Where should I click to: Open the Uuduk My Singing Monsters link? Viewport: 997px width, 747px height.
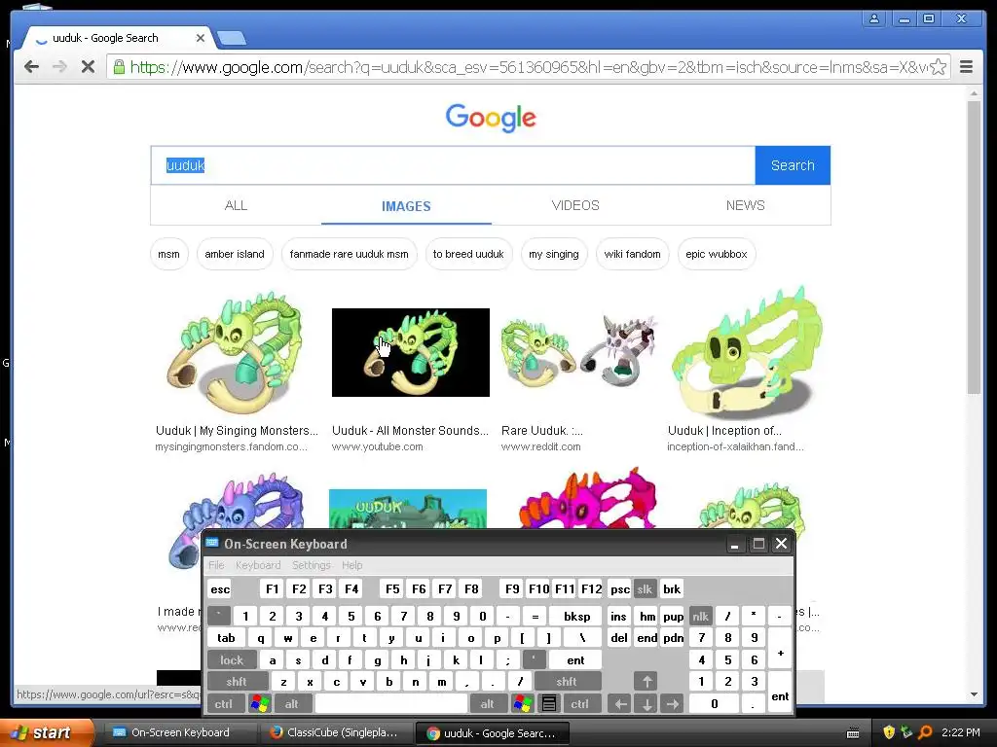tap(237, 431)
